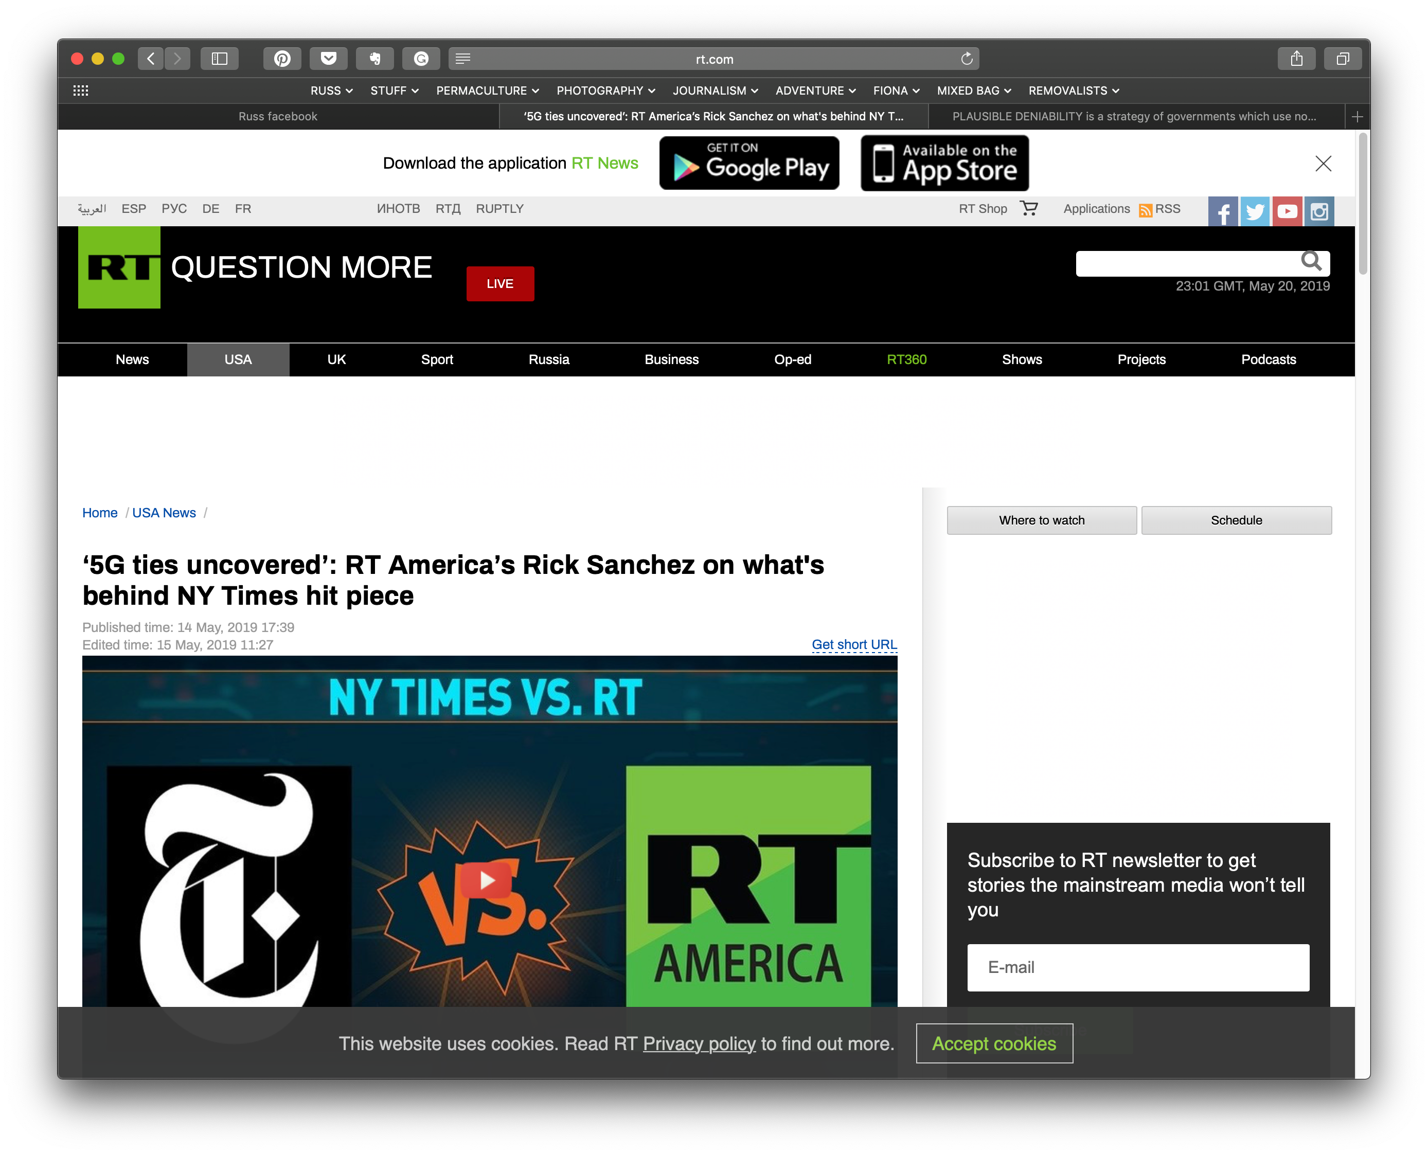This screenshot has width=1428, height=1155.
Task: Open the RUPTLY link
Action: [x=499, y=208]
